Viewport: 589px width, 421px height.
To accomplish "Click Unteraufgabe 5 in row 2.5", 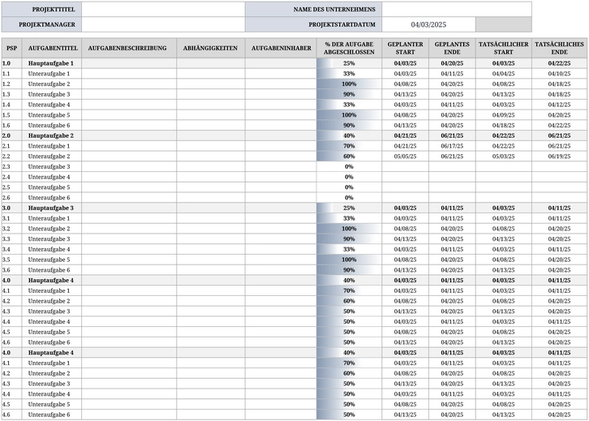I will pyautogui.click(x=52, y=187).
